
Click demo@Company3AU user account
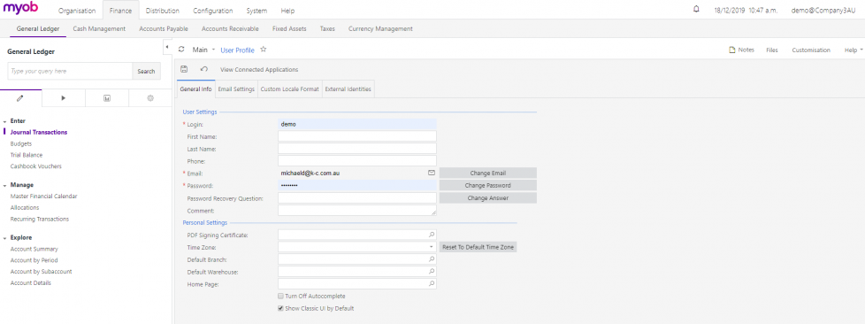coord(823,11)
